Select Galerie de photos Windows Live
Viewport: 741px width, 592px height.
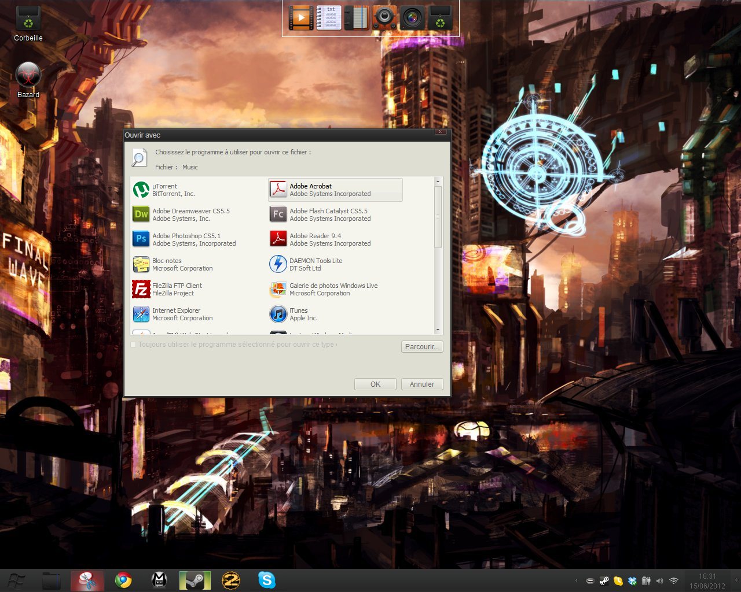[x=333, y=289]
